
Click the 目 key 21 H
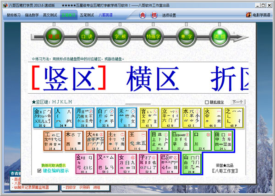coord(159,140)
